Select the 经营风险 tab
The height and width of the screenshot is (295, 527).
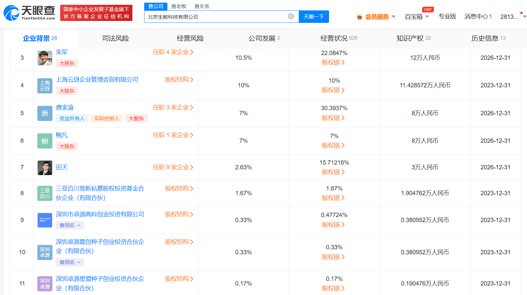(190, 38)
